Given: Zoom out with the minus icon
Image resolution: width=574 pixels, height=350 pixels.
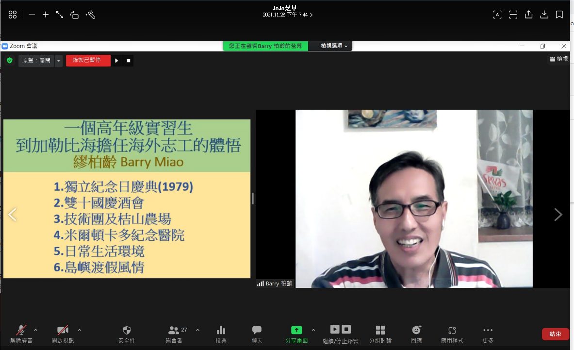Looking at the screenshot, I should [32, 15].
